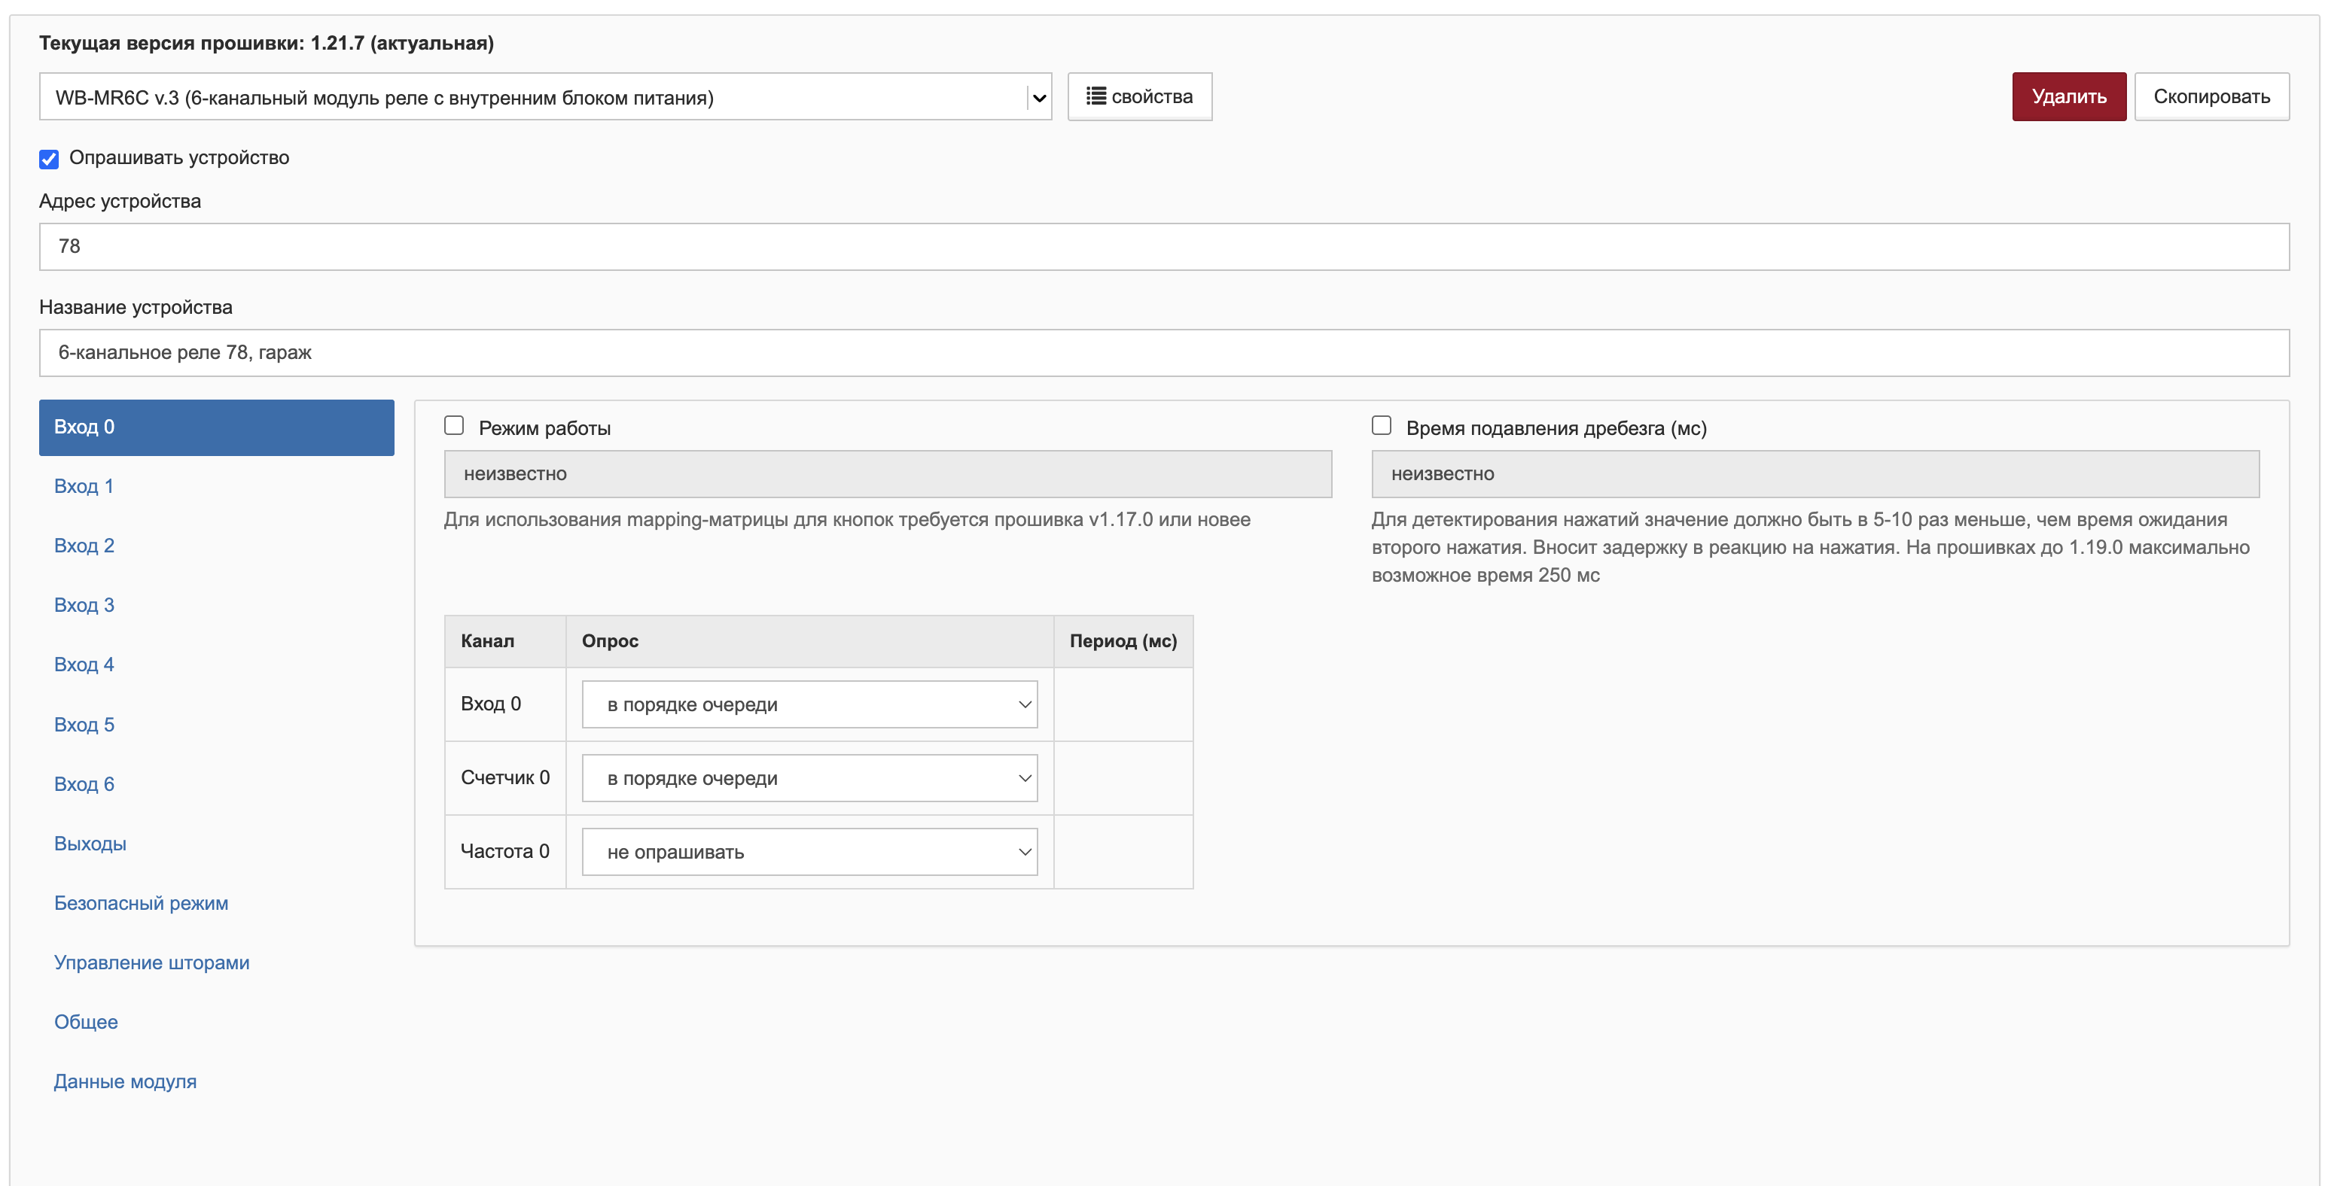Click the Период (мс) cell of Частота 0 row
2325x1186 pixels.
pyautogui.click(x=1123, y=853)
